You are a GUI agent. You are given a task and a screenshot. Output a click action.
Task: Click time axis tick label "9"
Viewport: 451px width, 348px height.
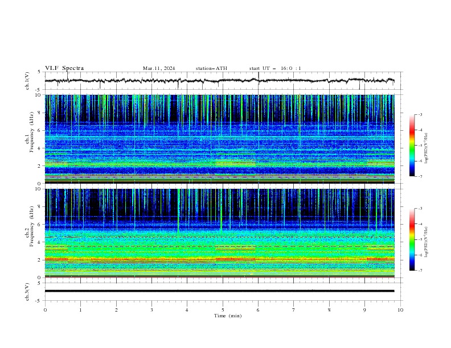pos(364,310)
